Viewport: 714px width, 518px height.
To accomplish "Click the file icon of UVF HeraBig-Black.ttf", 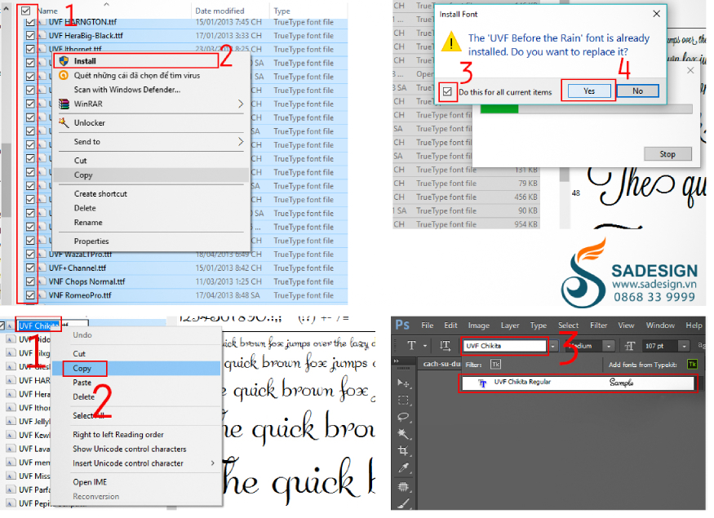I will click(42, 36).
